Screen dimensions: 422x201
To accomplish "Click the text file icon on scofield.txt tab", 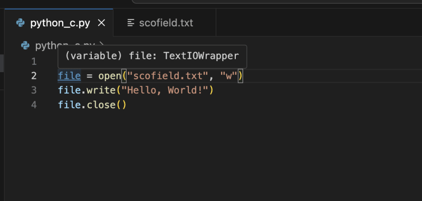I will [131, 23].
